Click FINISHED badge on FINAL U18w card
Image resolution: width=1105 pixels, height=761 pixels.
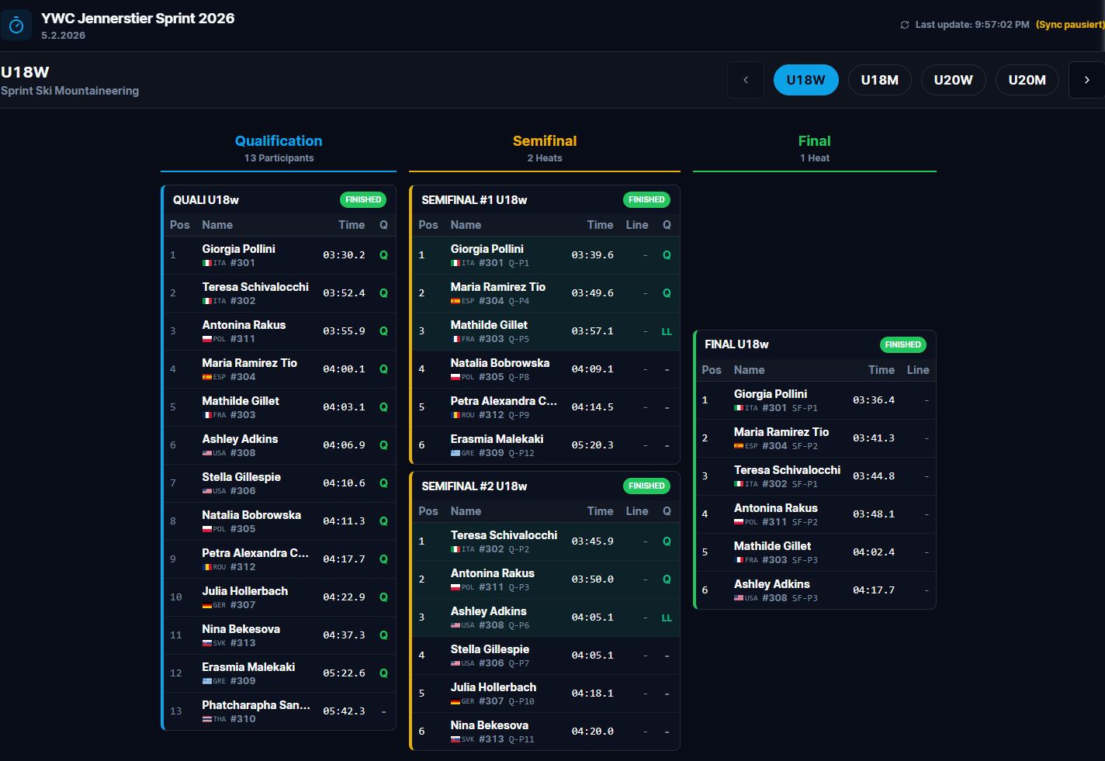tap(903, 344)
